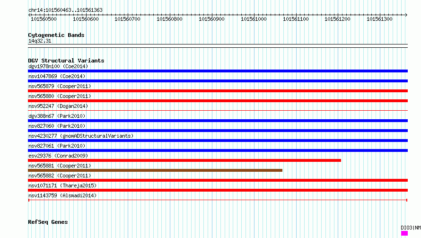
Task: Open nsv4230277 (gnomADStructuralVariants) entry
Action: coord(81,136)
